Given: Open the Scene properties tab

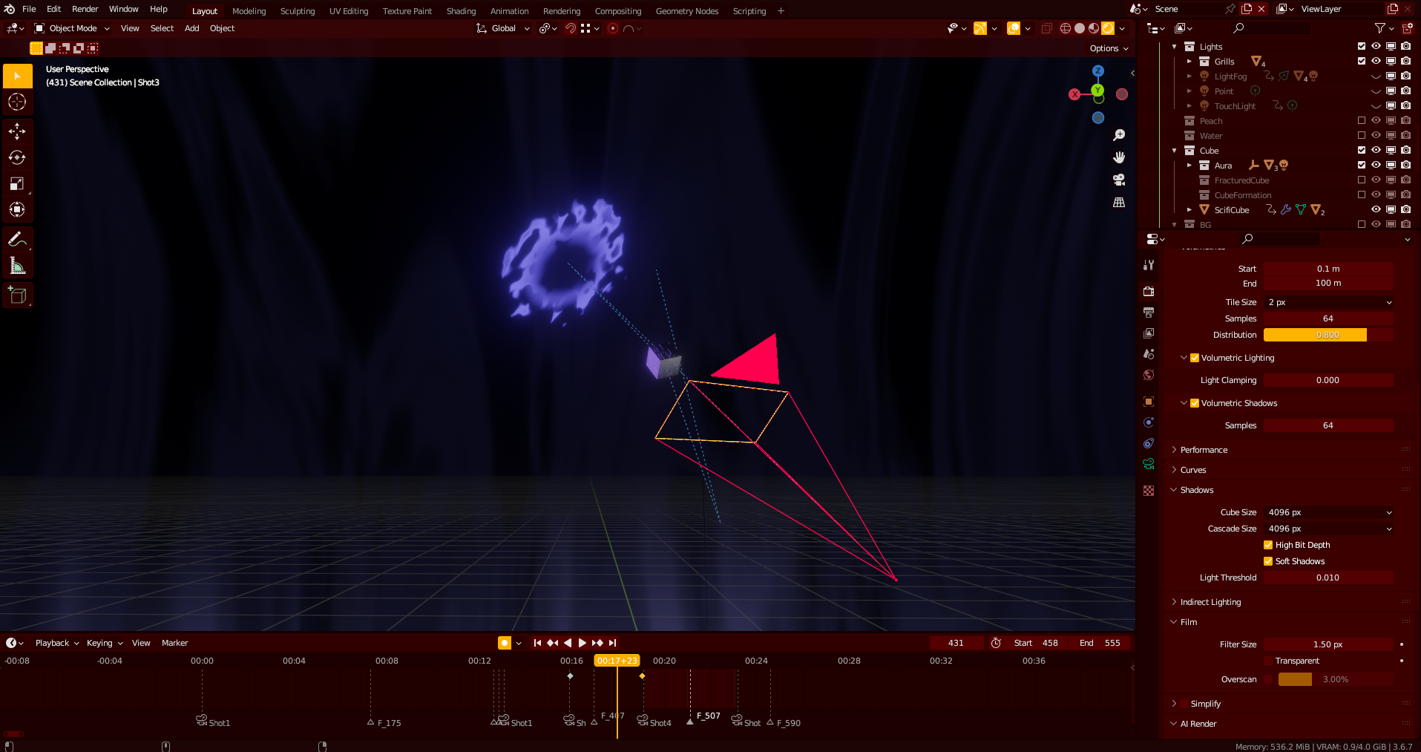Looking at the screenshot, I should click(x=1149, y=353).
